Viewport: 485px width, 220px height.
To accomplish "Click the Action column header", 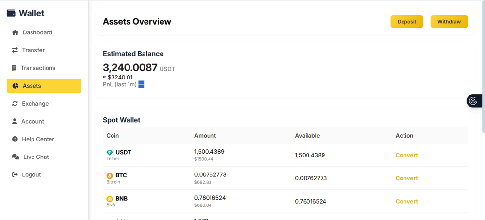I will (x=404, y=136).
